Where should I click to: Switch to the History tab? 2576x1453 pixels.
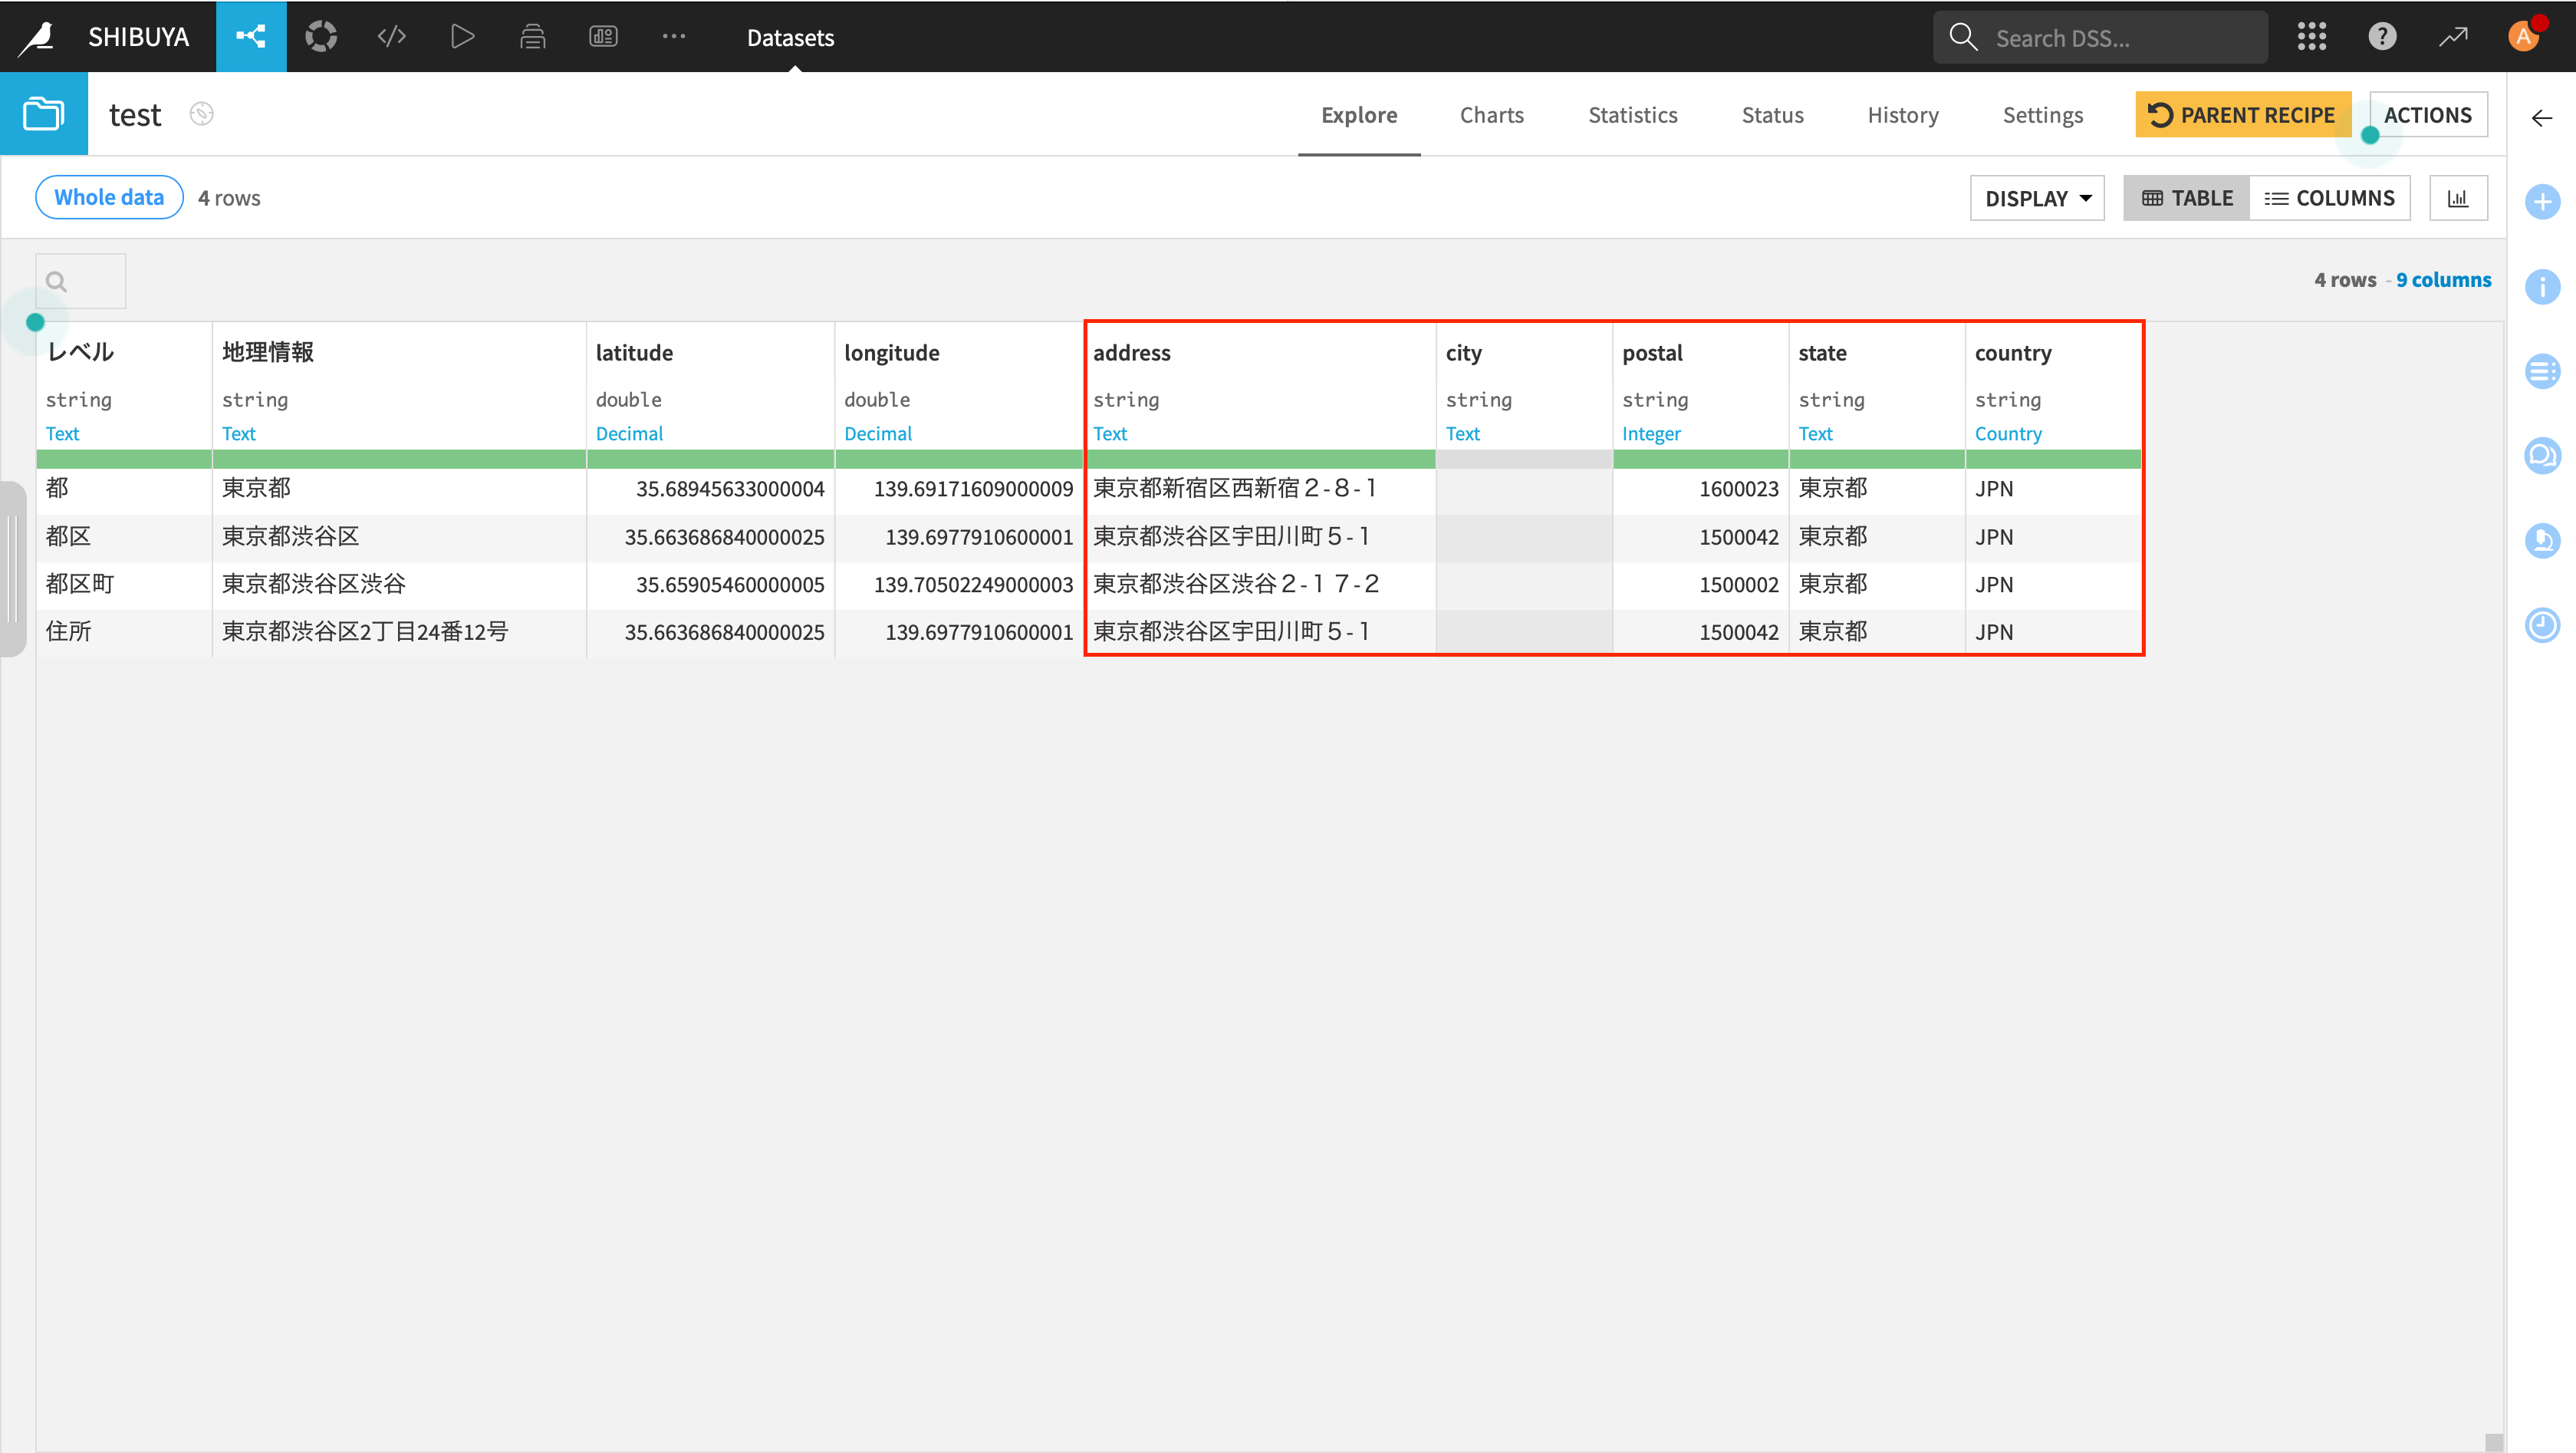1902,114
